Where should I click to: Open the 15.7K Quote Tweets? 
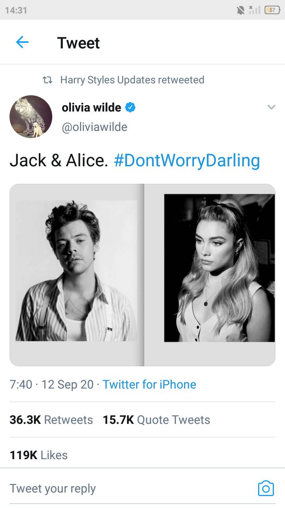156,419
